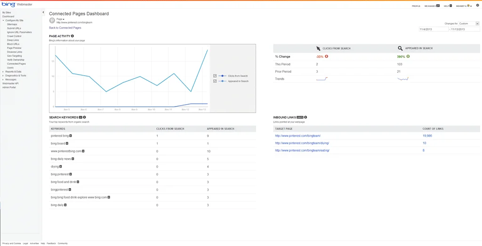Click the Appeared in Search trend sparkline
482x246 pixels.
[403, 79]
